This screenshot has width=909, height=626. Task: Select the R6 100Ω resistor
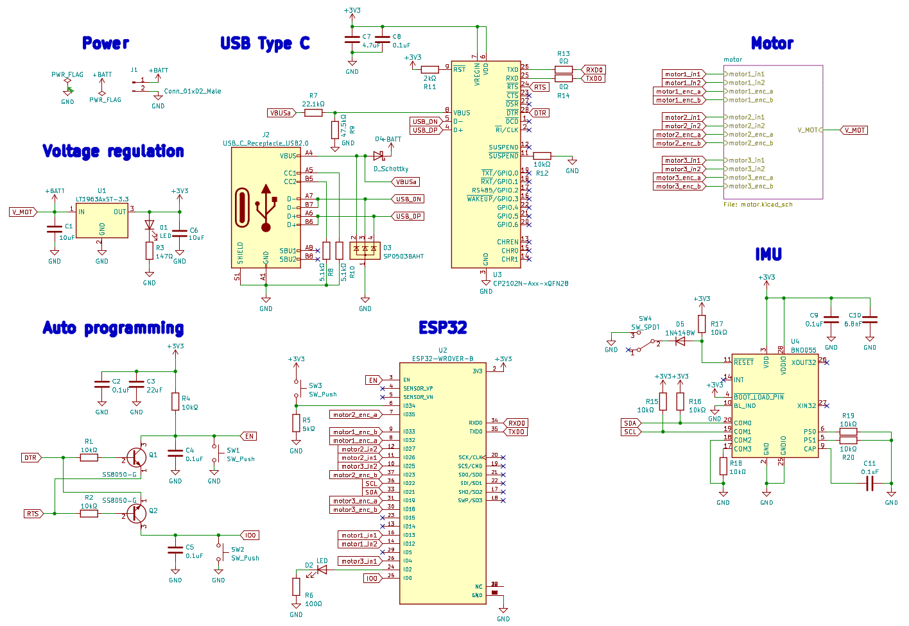pyautogui.click(x=296, y=587)
